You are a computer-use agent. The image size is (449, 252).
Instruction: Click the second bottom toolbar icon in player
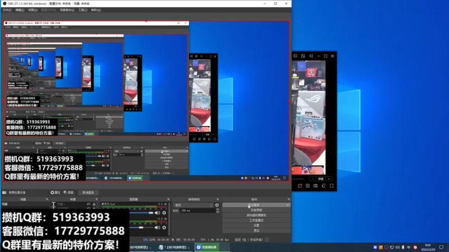pos(308,186)
